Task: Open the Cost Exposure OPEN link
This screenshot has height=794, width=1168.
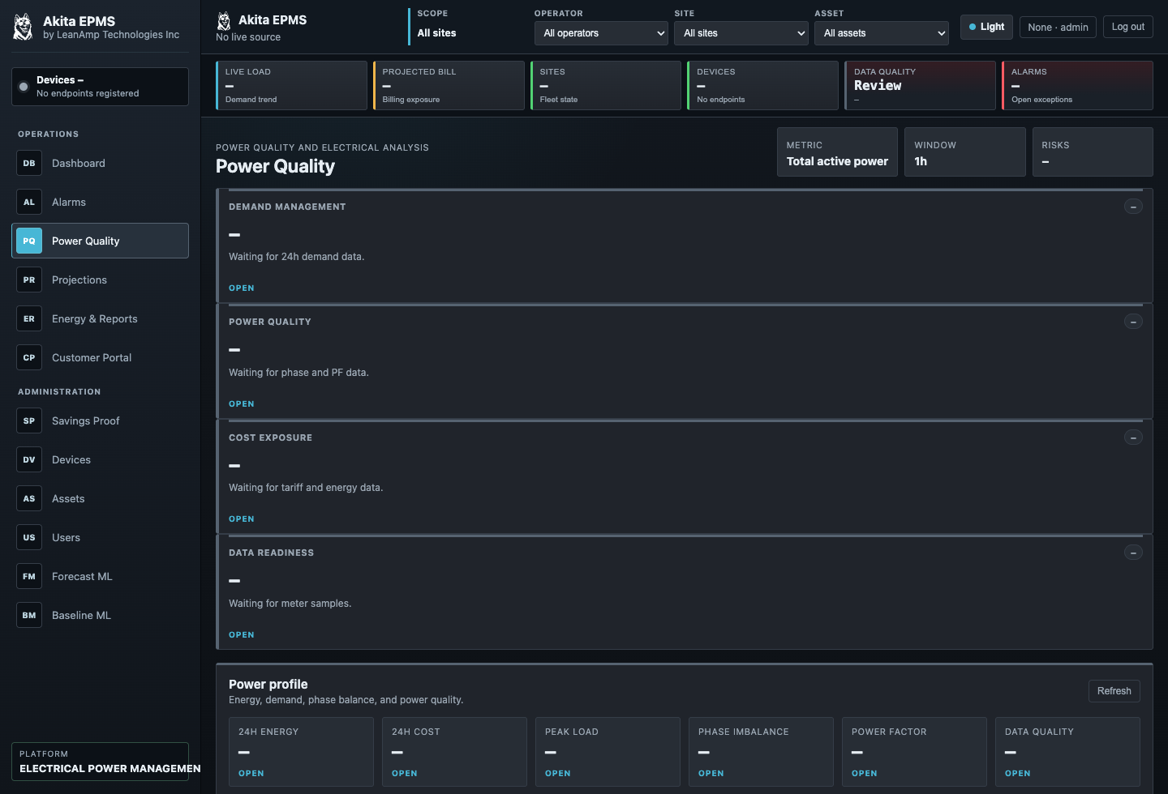Action: point(242,519)
